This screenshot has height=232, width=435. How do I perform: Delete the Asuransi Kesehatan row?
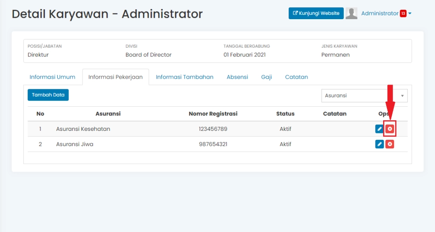coord(390,129)
